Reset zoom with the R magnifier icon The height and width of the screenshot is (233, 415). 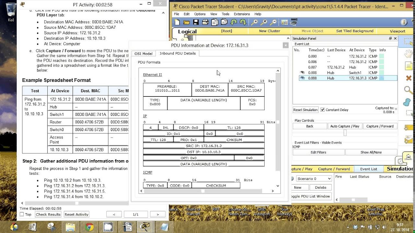point(264,22)
